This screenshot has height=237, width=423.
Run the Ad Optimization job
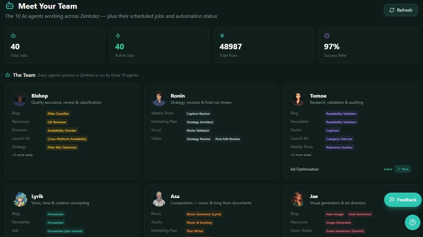pyautogui.click(x=403, y=169)
